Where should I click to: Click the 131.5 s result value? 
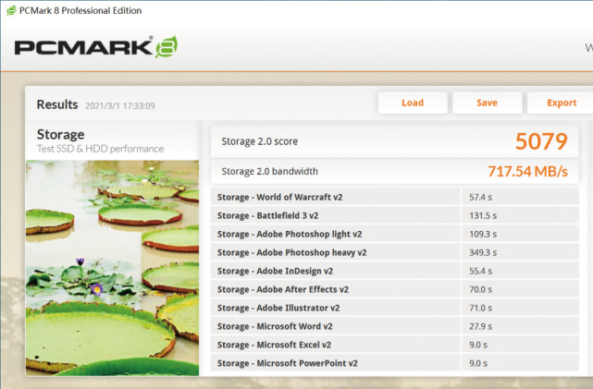483,215
